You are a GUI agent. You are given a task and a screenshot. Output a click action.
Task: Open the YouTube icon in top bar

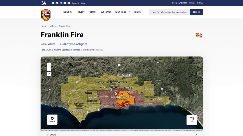pos(61,3)
